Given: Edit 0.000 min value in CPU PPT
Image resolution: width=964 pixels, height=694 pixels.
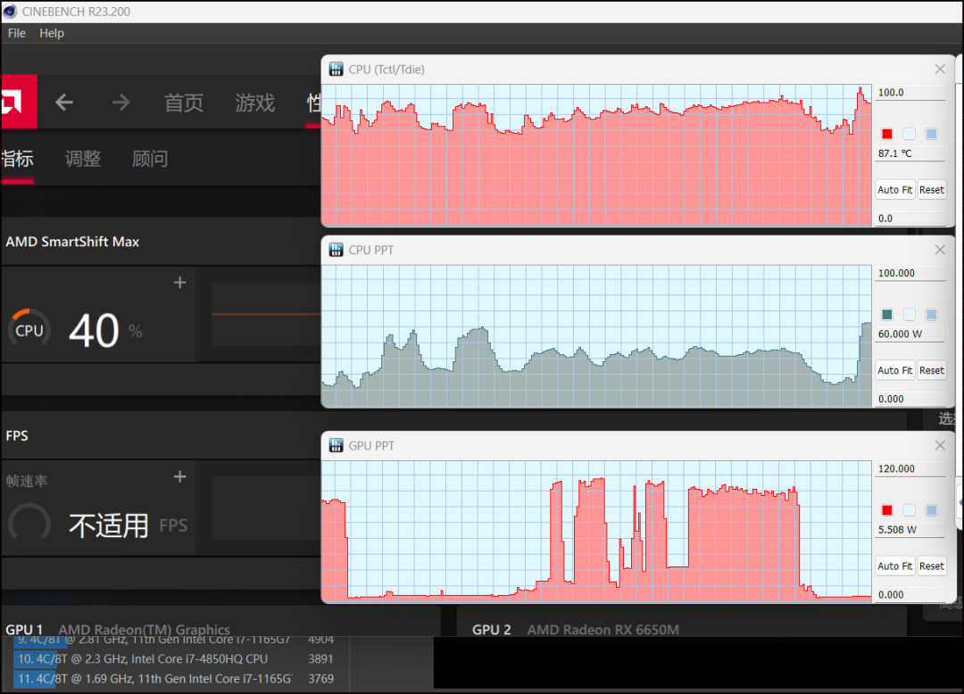Looking at the screenshot, I should 910,399.
